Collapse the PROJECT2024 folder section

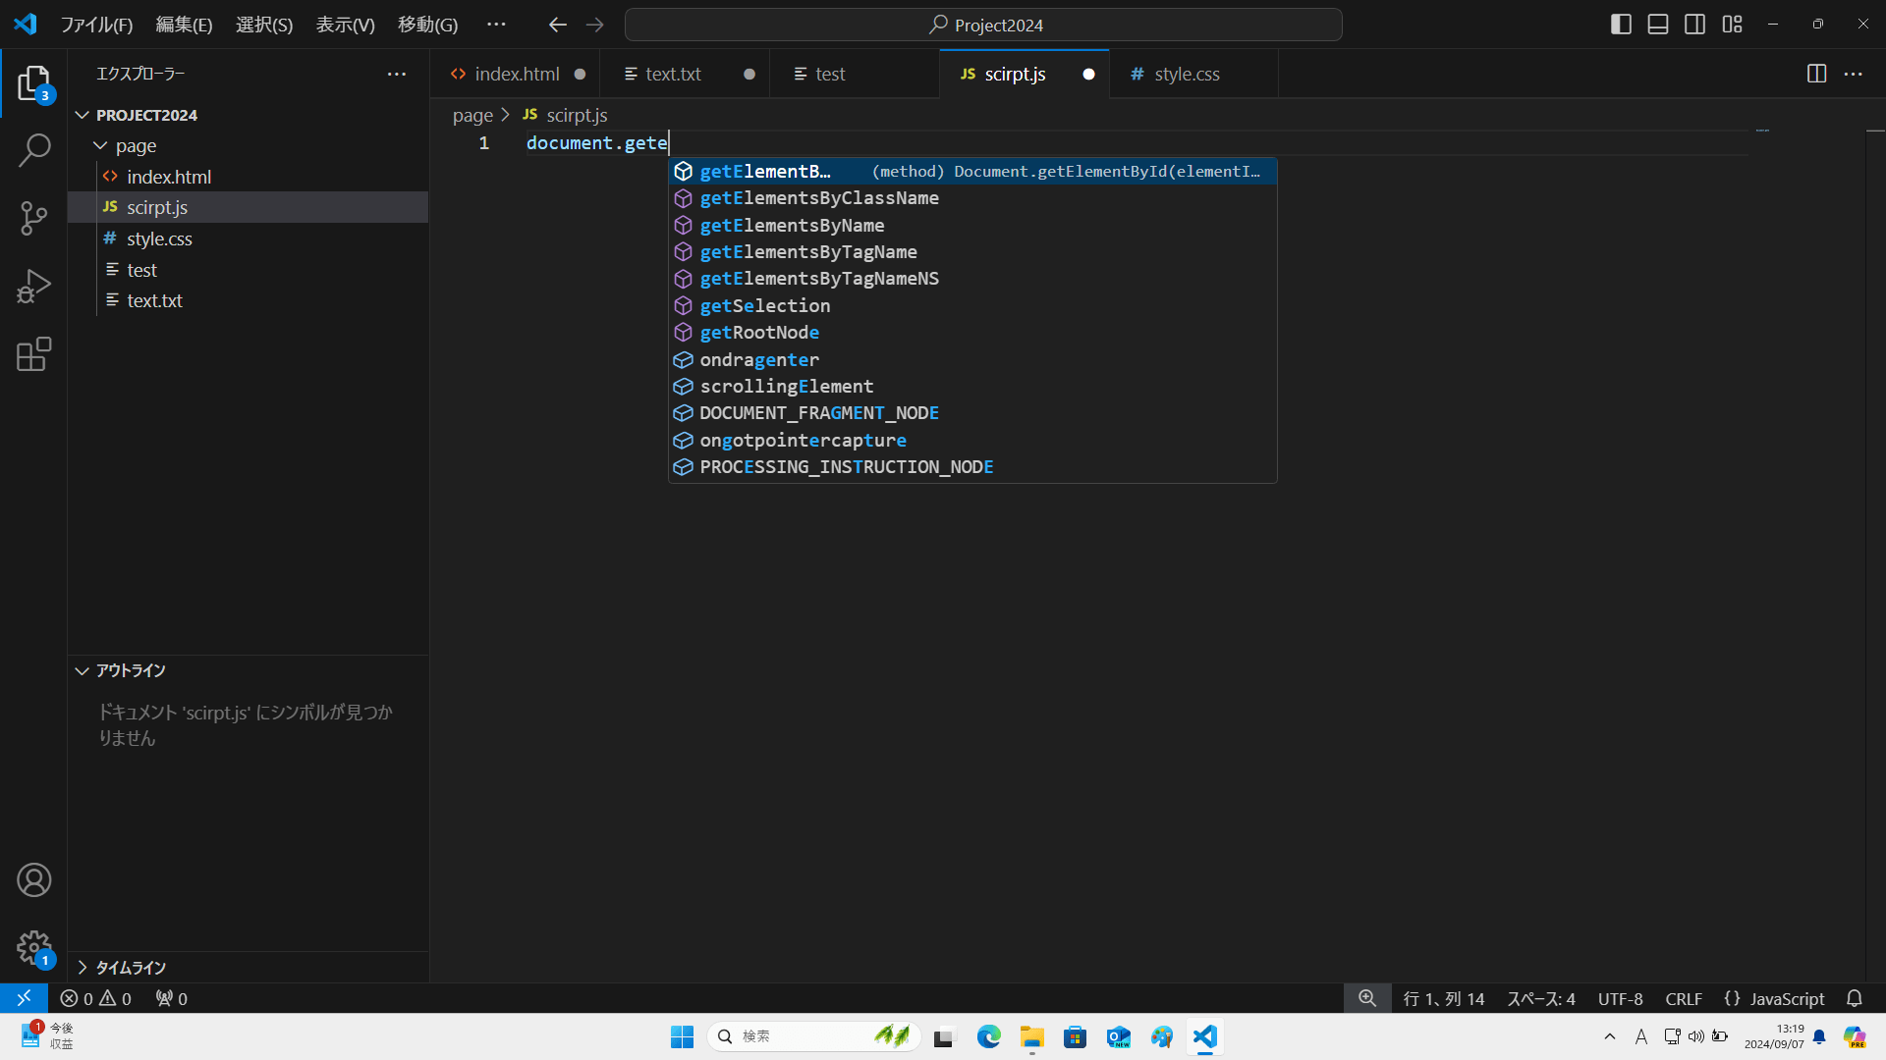83,115
